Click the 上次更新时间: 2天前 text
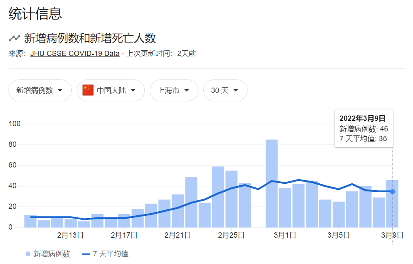Viewport: 413px width, 264px height. coord(161,54)
